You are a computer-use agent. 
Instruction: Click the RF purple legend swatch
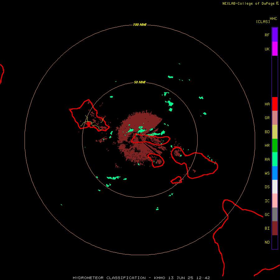pyautogui.click(x=275, y=35)
